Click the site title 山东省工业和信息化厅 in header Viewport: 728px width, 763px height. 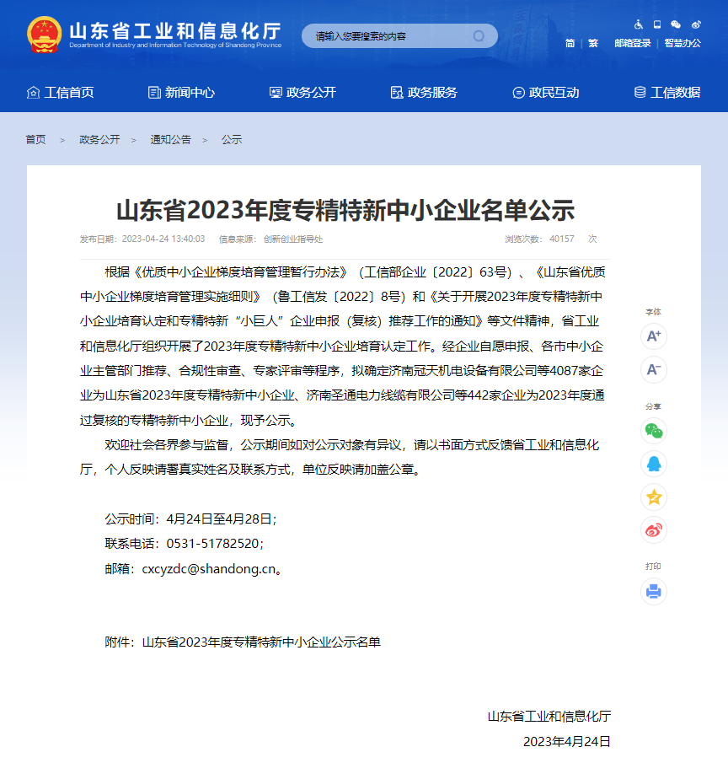(x=175, y=30)
